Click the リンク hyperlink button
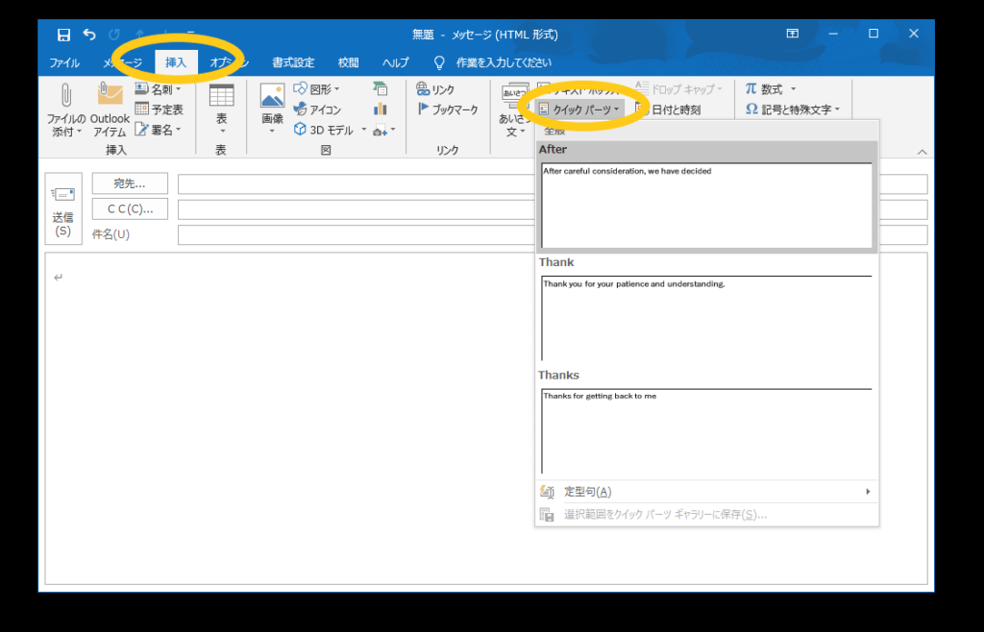The height and width of the screenshot is (632, 984). 435,89
